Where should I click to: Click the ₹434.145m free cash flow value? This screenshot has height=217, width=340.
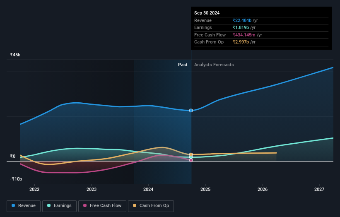coord(244,35)
